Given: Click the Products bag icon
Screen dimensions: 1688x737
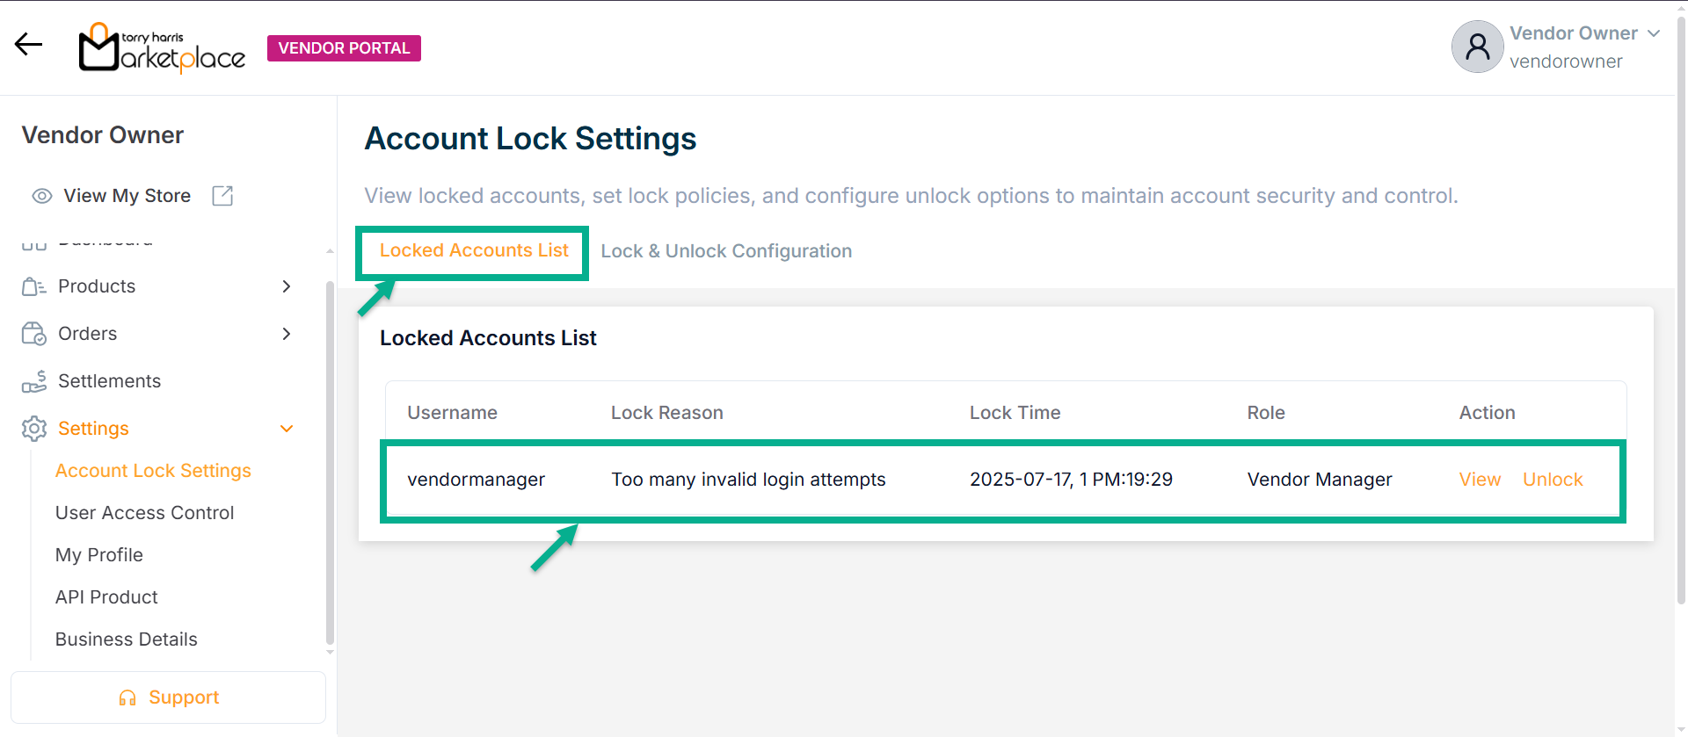Looking at the screenshot, I should pyautogui.click(x=33, y=286).
